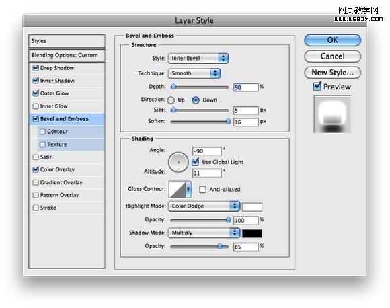Open the Technique dropdown showing Smooth
390x308 pixels.
pos(194,73)
